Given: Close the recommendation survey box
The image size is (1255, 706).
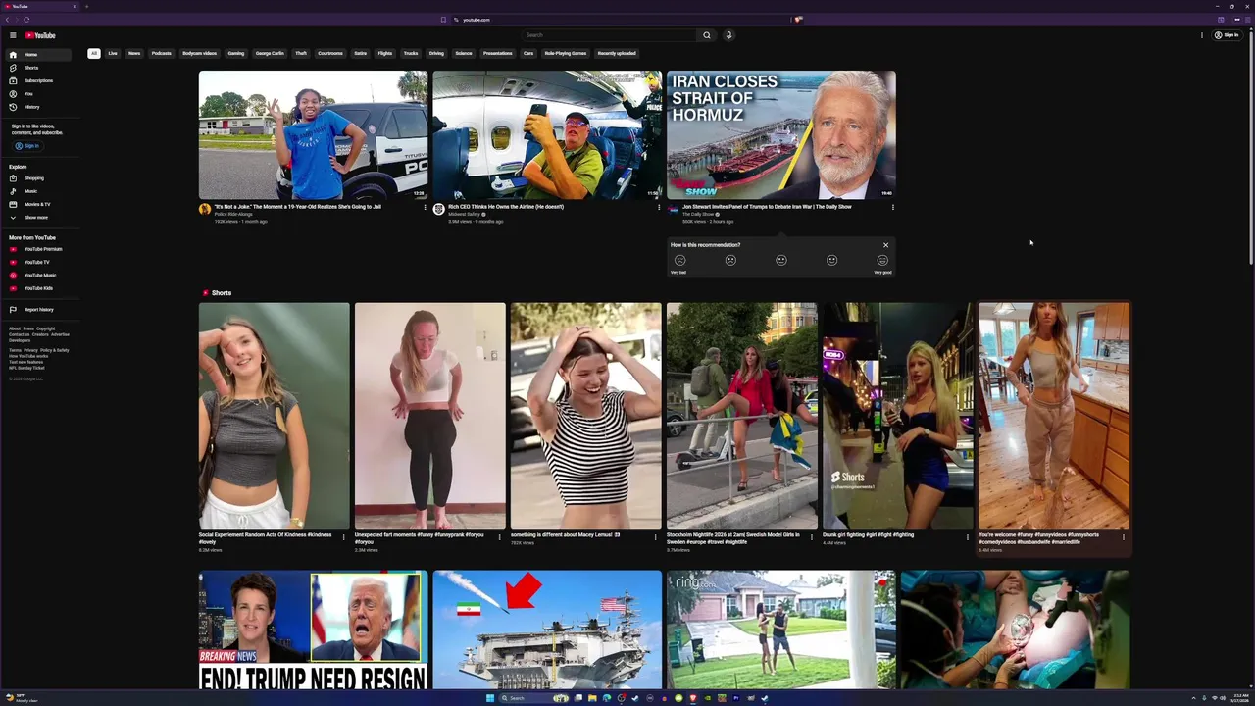Looking at the screenshot, I should coord(885,245).
